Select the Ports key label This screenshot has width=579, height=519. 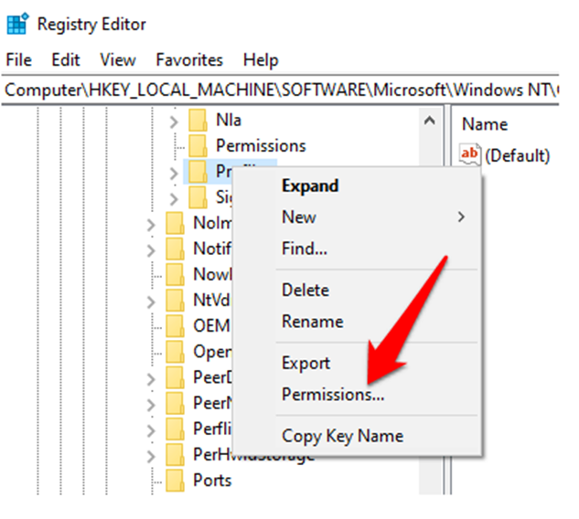pos(212,481)
